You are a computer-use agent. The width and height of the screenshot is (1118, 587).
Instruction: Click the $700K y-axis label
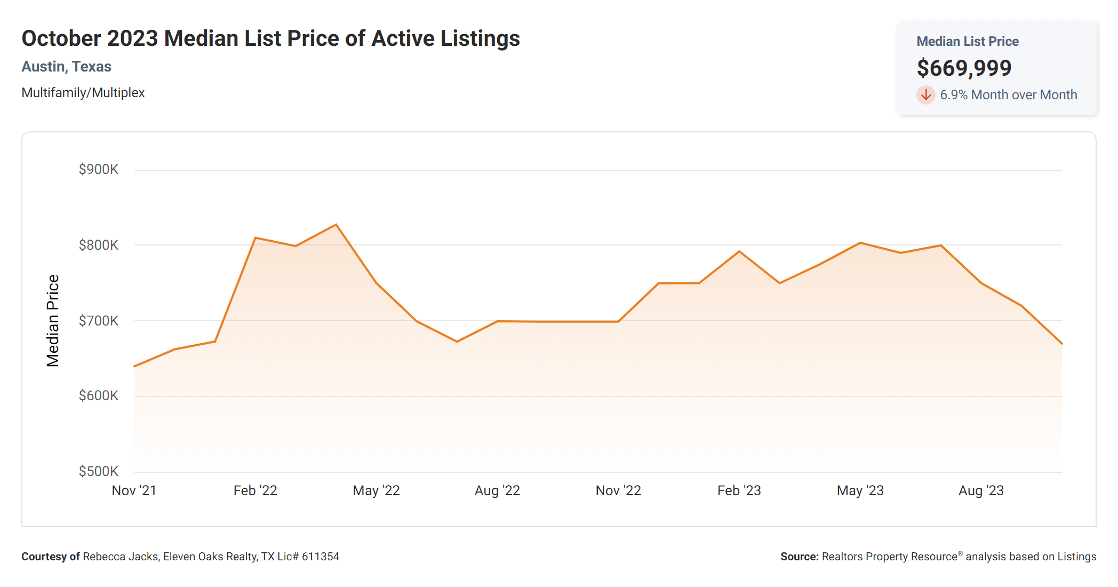99,321
